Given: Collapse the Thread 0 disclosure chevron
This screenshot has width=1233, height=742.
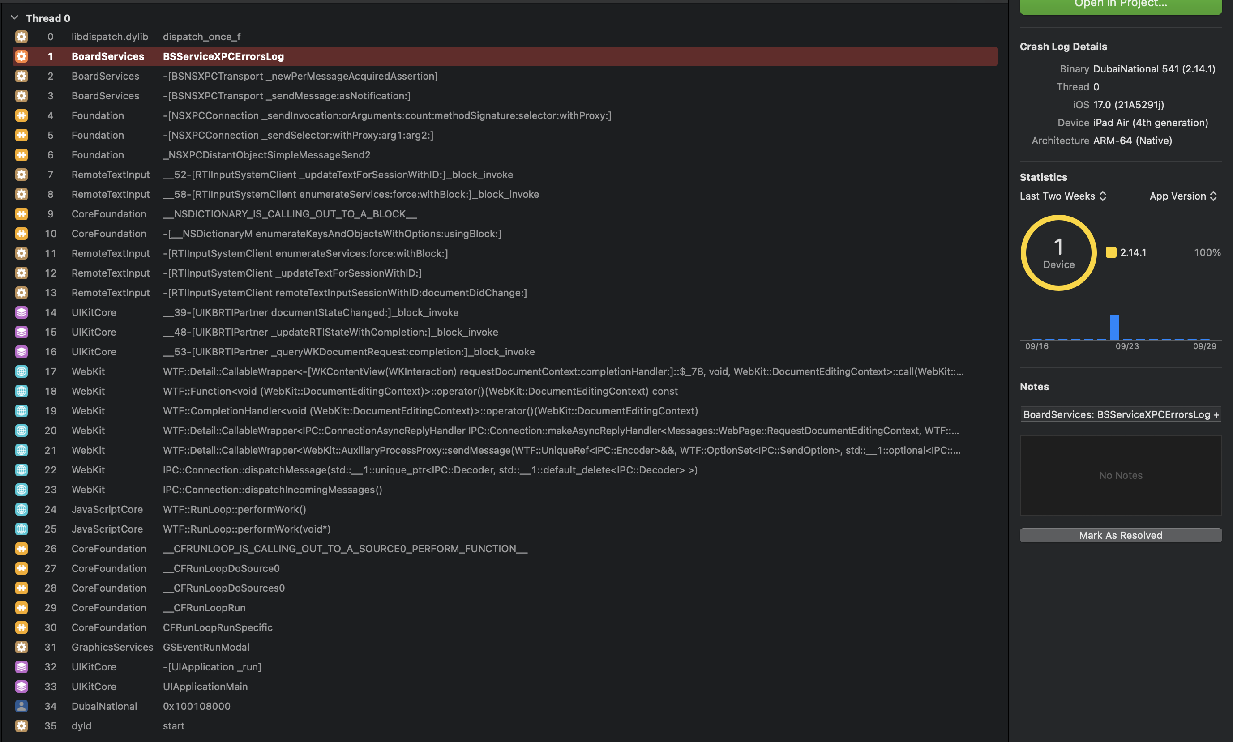Looking at the screenshot, I should [14, 18].
